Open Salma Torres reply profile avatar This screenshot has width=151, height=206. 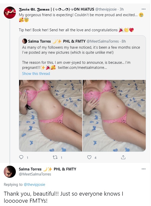click(10, 172)
